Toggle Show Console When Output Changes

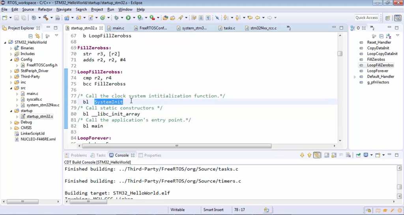coord(317,155)
